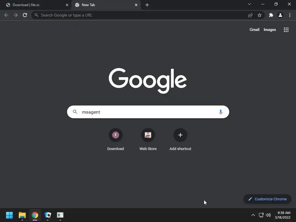
Task: Show hidden tray icons chevron
Action: click(253, 215)
